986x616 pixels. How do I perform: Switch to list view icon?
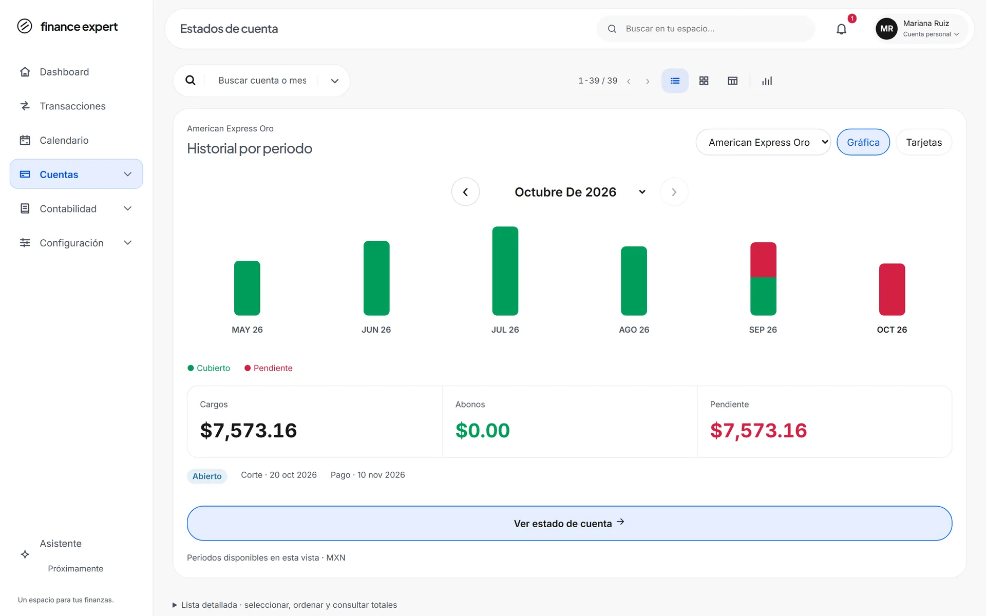coord(675,81)
